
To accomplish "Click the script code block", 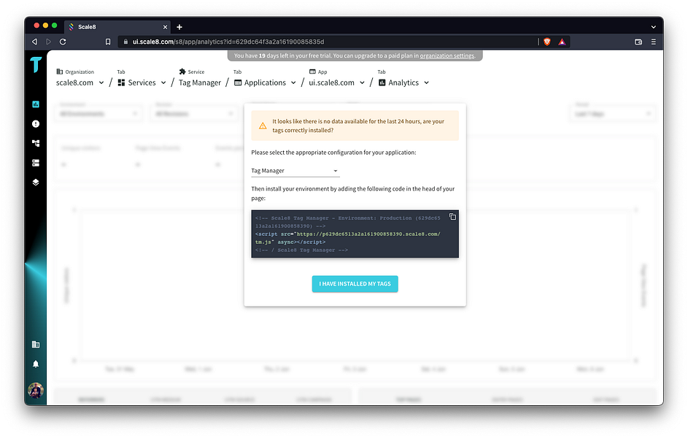I will tap(355, 234).
